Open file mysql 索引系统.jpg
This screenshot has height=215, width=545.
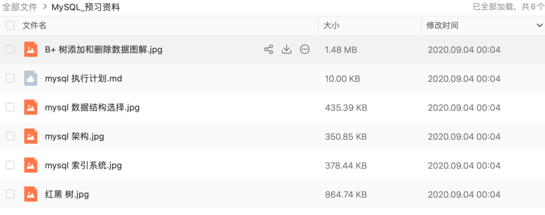pos(83,165)
